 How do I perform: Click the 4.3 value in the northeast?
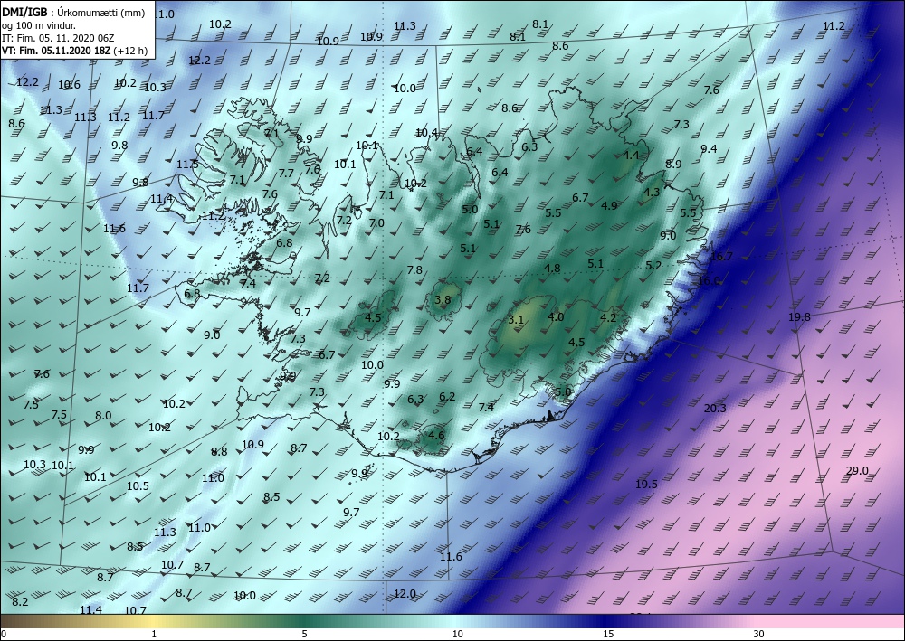[652, 193]
